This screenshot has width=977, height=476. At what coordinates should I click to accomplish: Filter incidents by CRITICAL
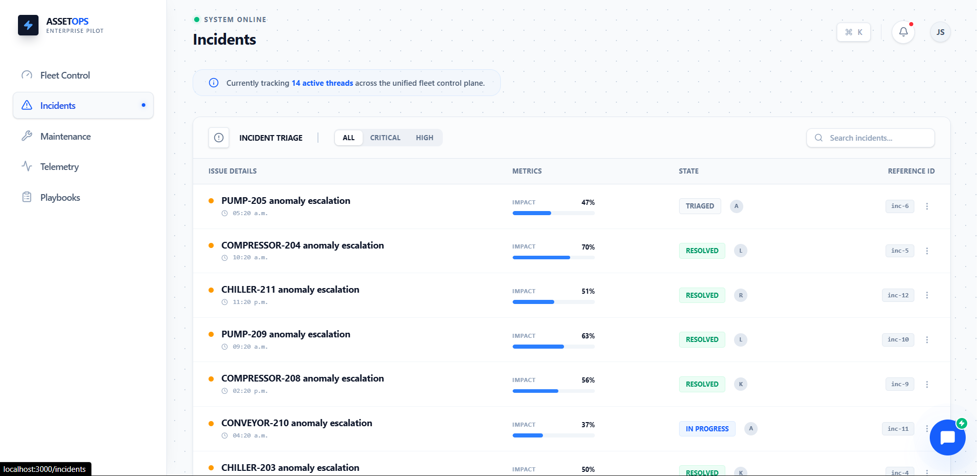click(x=385, y=138)
